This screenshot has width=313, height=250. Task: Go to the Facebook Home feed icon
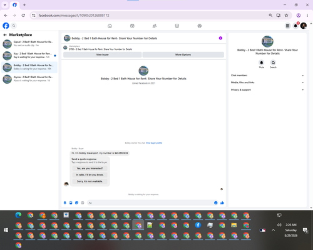coord(110,26)
